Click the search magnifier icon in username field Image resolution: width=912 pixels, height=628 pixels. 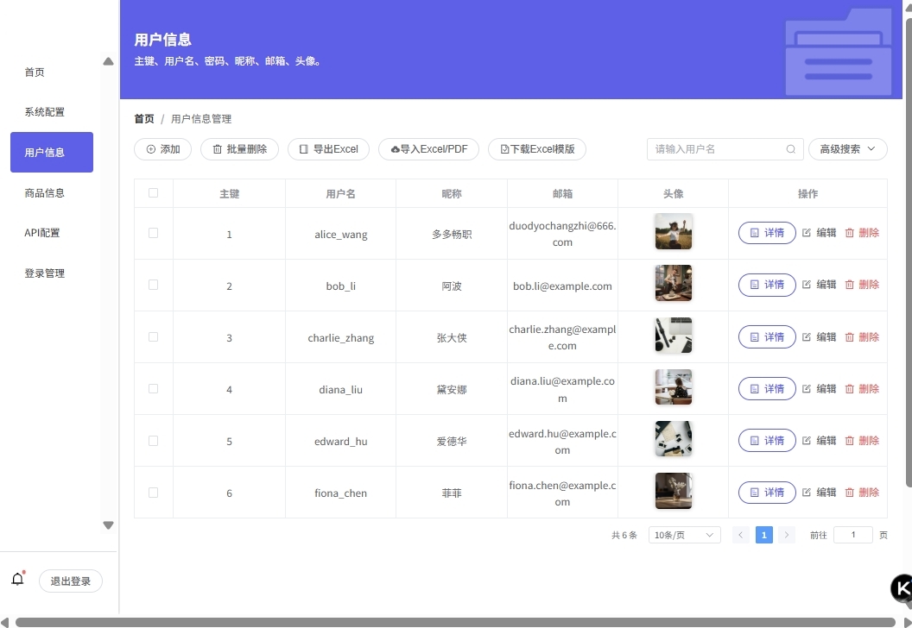[790, 149]
